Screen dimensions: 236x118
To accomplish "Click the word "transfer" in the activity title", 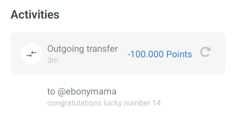I will pyautogui.click(x=102, y=49).
